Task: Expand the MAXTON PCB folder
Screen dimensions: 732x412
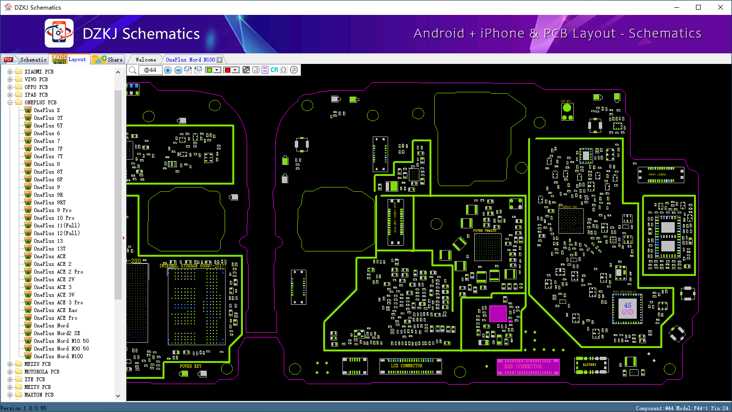Action: click(x=10, y=395)
